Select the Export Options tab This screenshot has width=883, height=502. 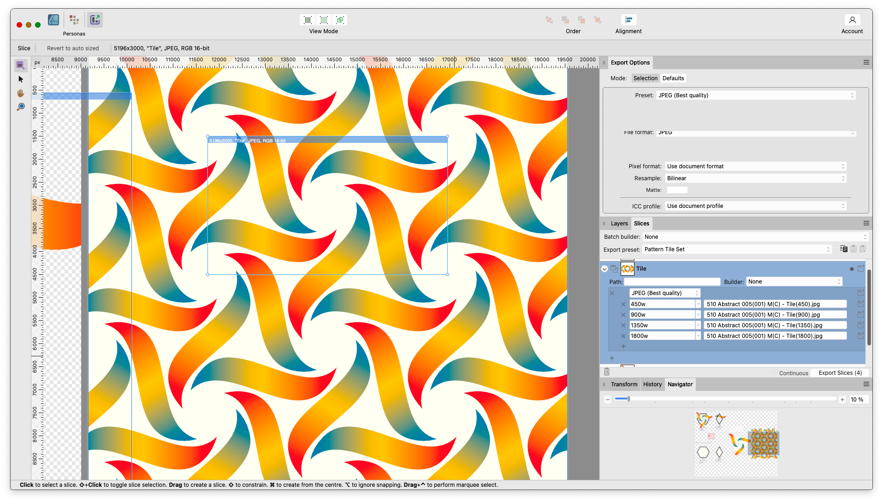630,63
